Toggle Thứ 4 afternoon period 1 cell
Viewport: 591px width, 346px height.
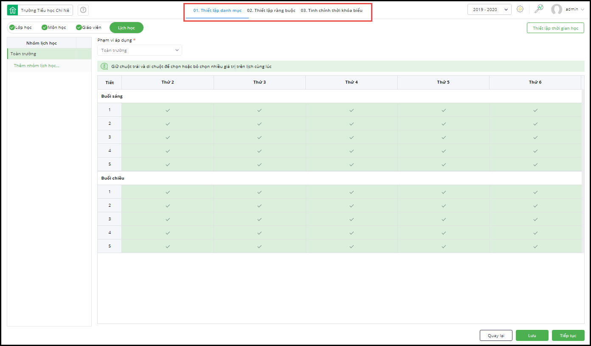tap(352, 192)
